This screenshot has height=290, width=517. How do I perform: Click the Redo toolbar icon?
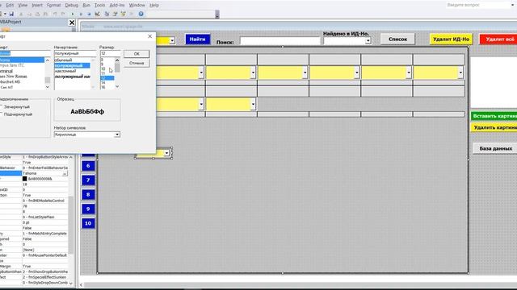click(63, 14)
